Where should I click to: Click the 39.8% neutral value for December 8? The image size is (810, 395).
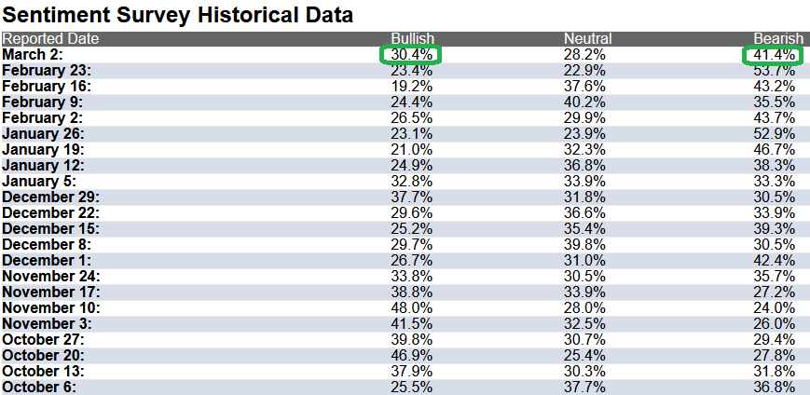[584, 245]
